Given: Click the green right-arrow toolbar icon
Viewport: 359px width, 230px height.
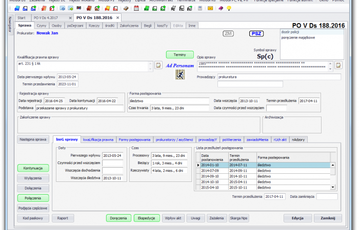Looking at the screenshot, I should pyautogui.click(x=71, y=9).
